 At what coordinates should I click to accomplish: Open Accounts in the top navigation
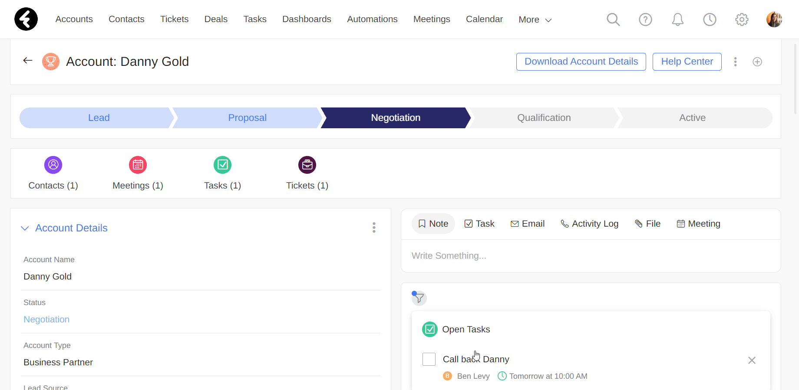[x=74, y=19]
